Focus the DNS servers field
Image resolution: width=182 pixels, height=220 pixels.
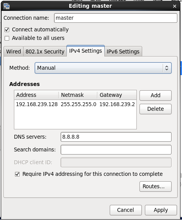tap(116, 137)
